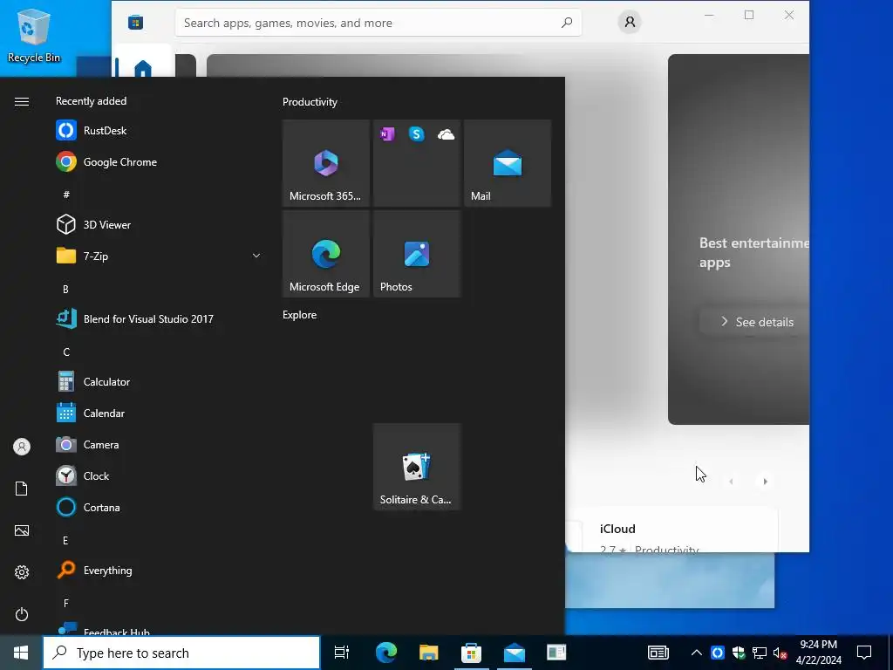The image size is (893, 670).
Task: Launch Cortana from the app list
Action: tap(159, 507)
